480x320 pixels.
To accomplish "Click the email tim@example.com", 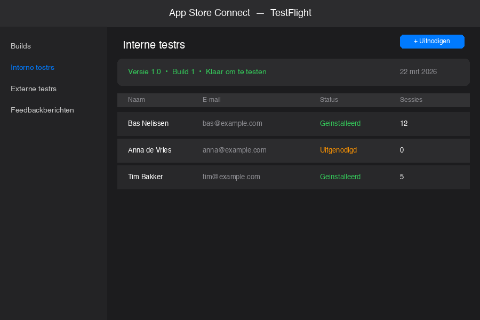I will [231, 177].
